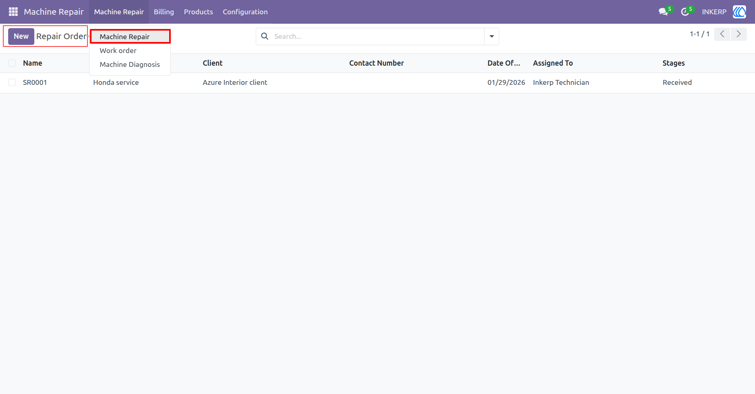Click the 01/29/2026 date cell
Viewport: 755px width, 394px height.
(x=506, y=82)
